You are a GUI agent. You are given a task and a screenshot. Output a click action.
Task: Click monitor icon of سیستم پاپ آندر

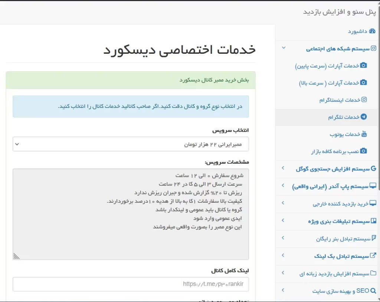[x=373, y=186]
